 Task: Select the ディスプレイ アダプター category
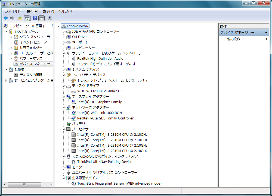(91, 97)
